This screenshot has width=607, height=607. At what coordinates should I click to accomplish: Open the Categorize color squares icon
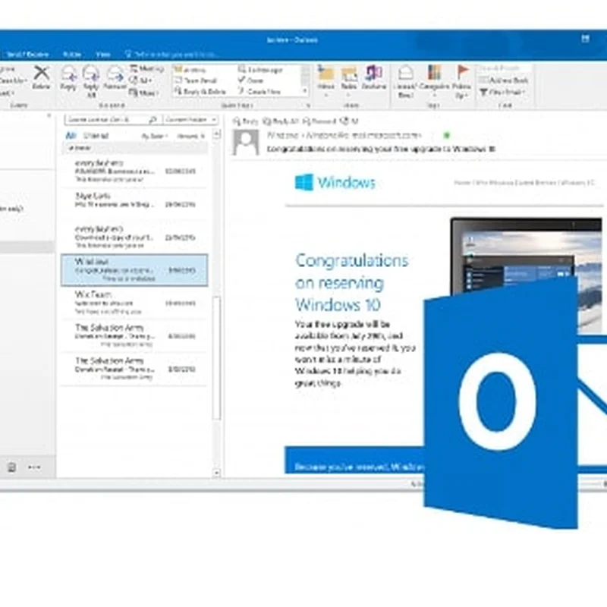[434, 77]
